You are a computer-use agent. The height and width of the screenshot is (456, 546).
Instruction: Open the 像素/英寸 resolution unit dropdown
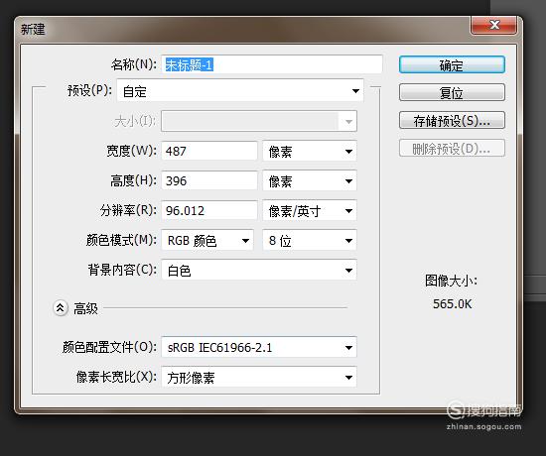tap(310, 210)
